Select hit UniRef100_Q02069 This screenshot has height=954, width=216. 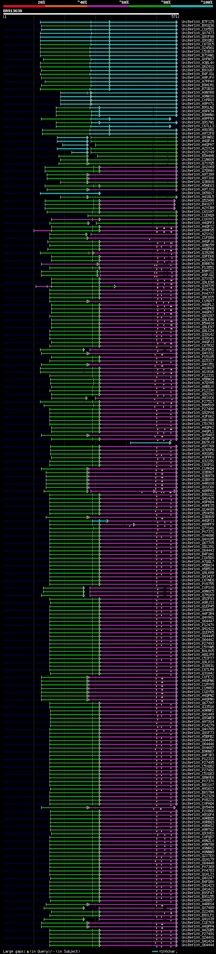click(198, 167)
